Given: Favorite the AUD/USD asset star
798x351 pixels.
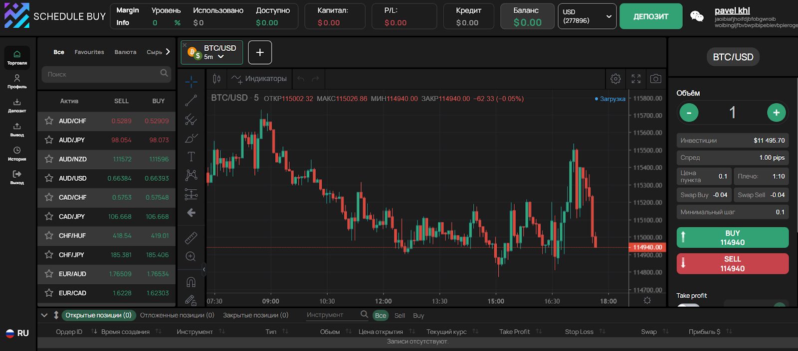Looking at the screenshot, I should pos(49,178).
